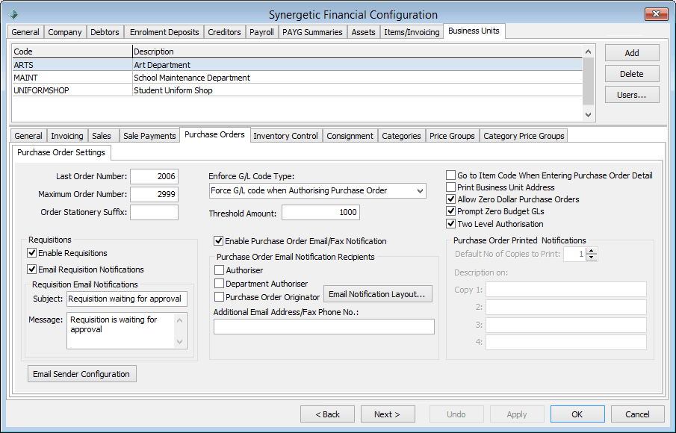Click Additional Email Address/Fax Phone field
676x433 pixels.
coord(324,326)
